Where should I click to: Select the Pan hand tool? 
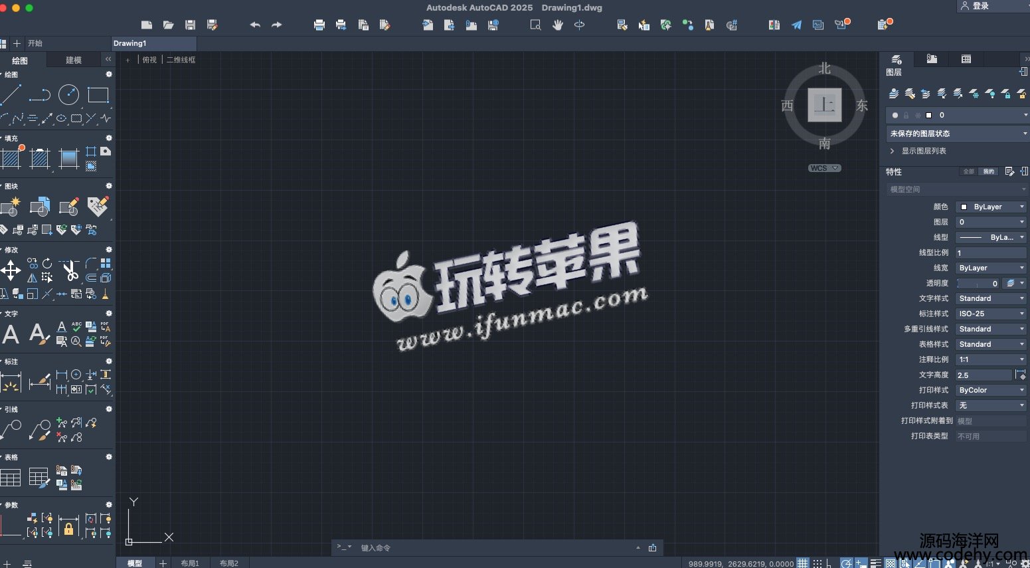click(x=558, y=25)
